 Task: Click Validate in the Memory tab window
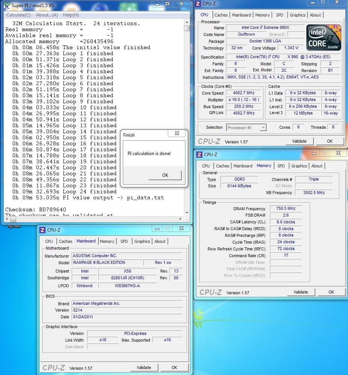[x=301, y=292]
